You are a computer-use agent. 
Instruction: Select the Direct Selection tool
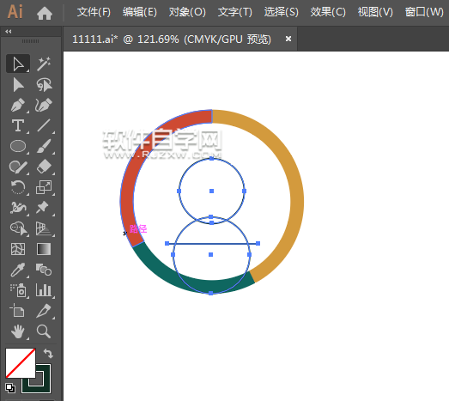pyautogui.click(x=18, y=85)
